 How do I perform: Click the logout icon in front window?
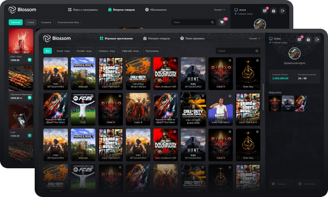pos(317,40)
